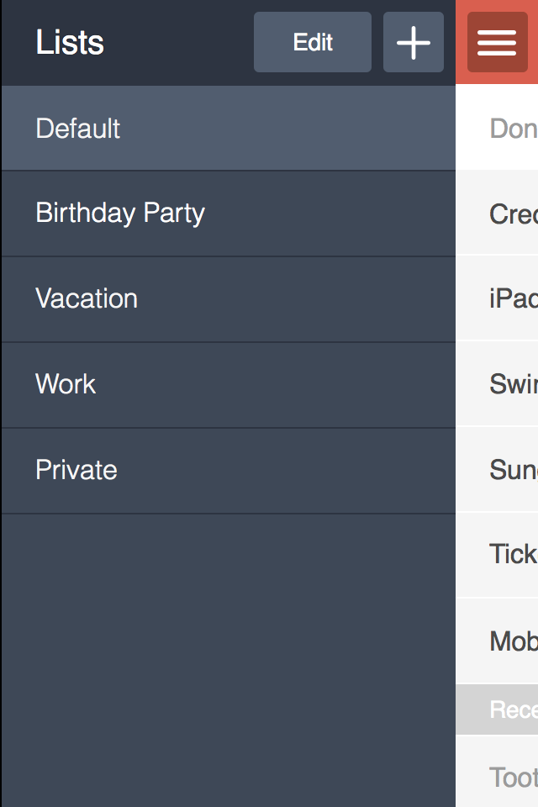Tap the cut-off "Tick" task item
The width and height of the screenshot is (538, 807).
(513, 555)
